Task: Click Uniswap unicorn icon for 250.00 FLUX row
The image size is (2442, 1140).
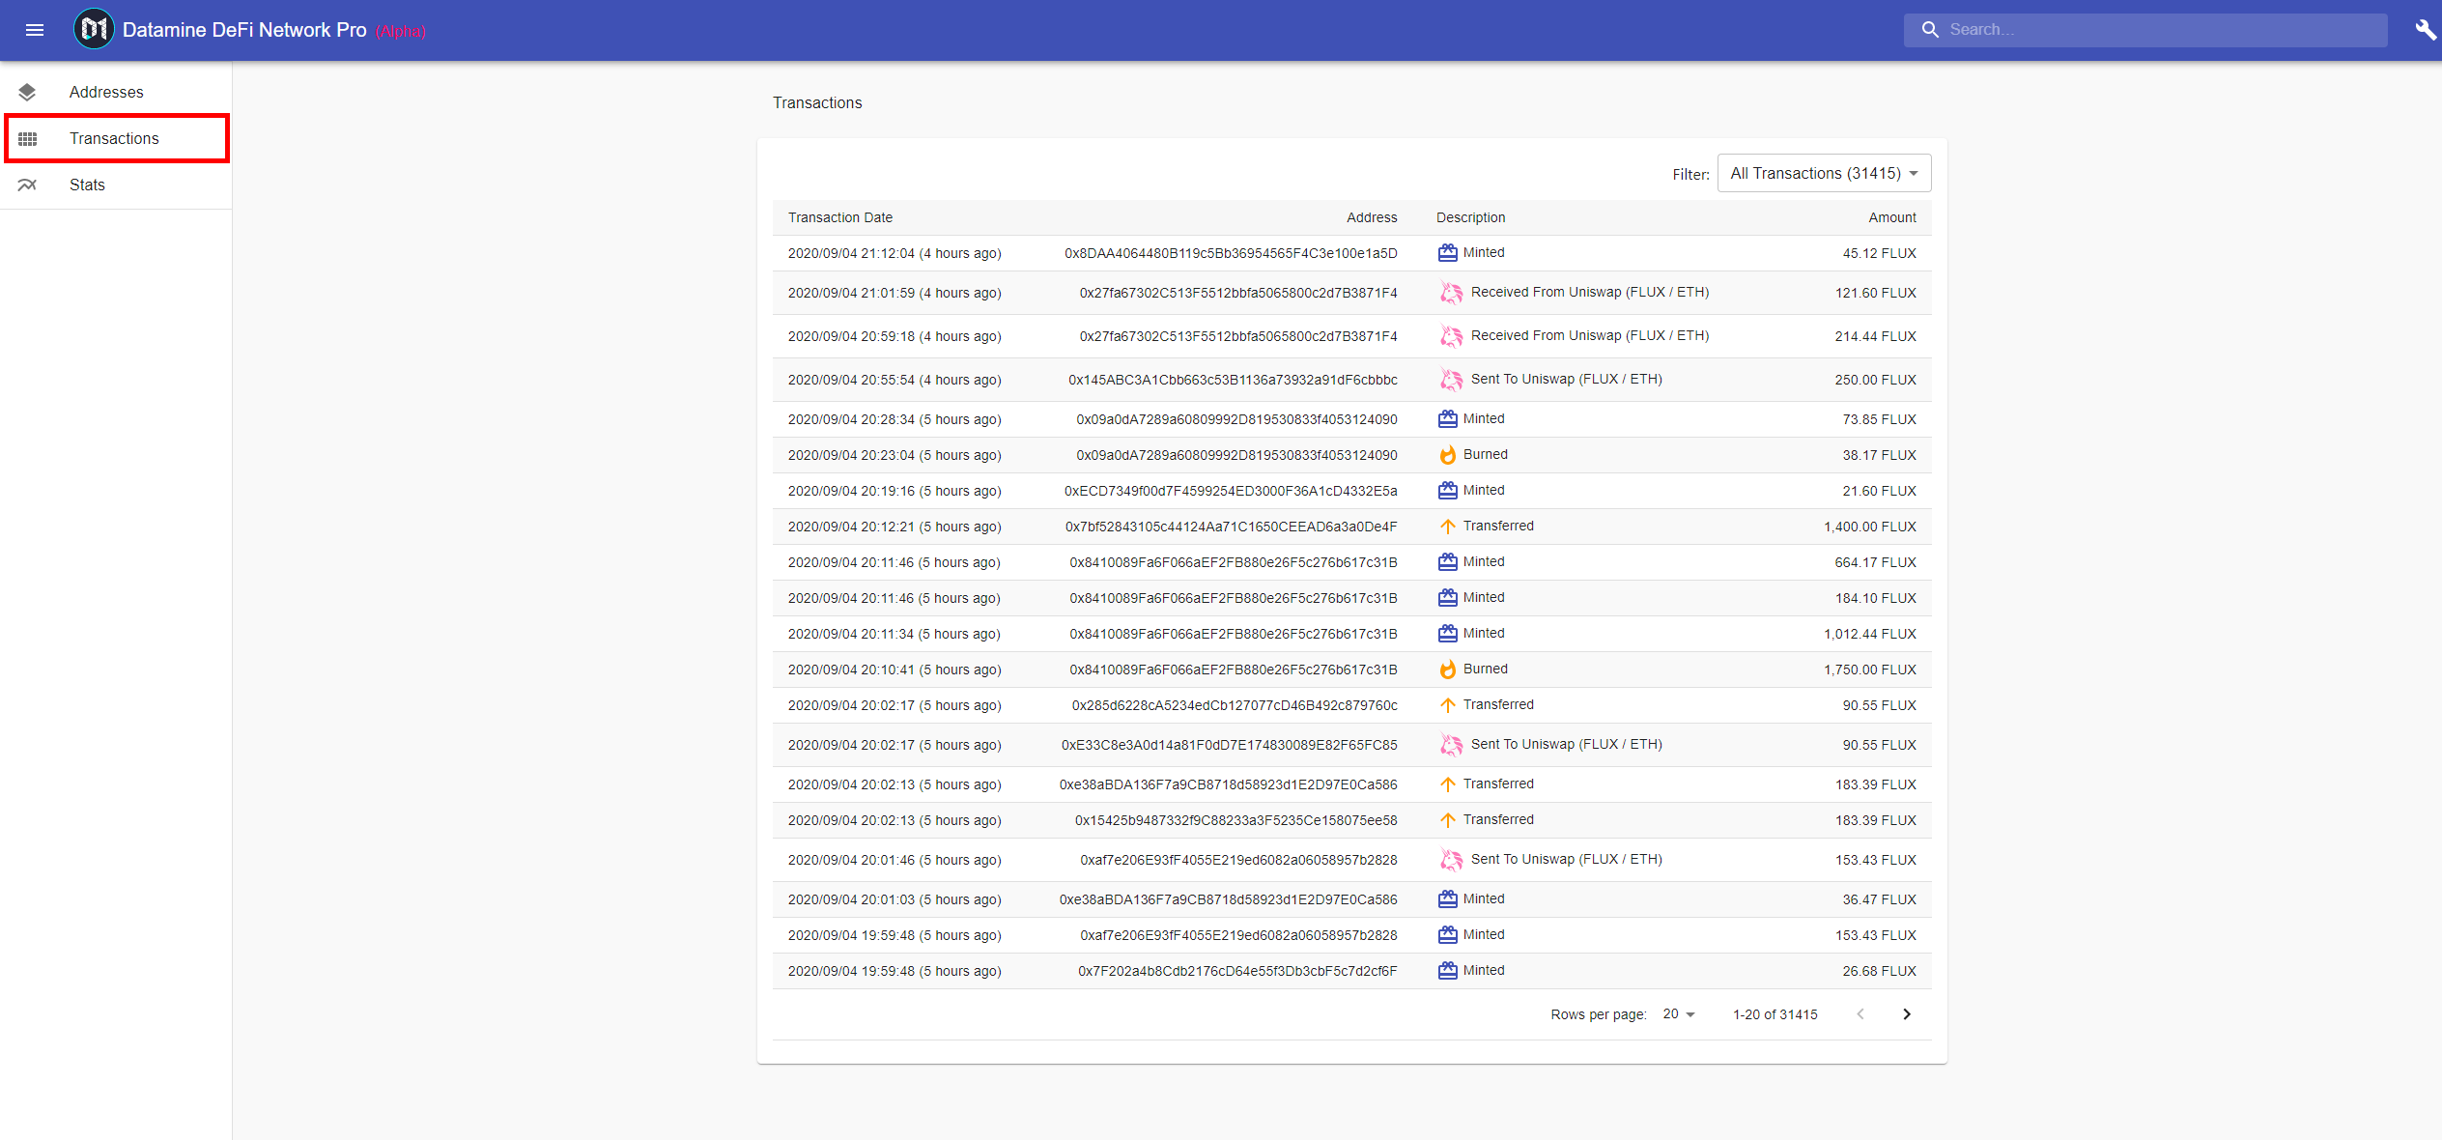Action: click(1451, 379)
